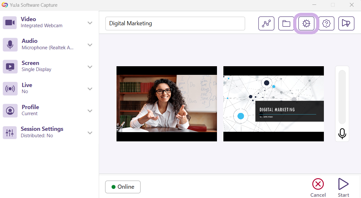Expand the Video source dropdown

(90, 23)
